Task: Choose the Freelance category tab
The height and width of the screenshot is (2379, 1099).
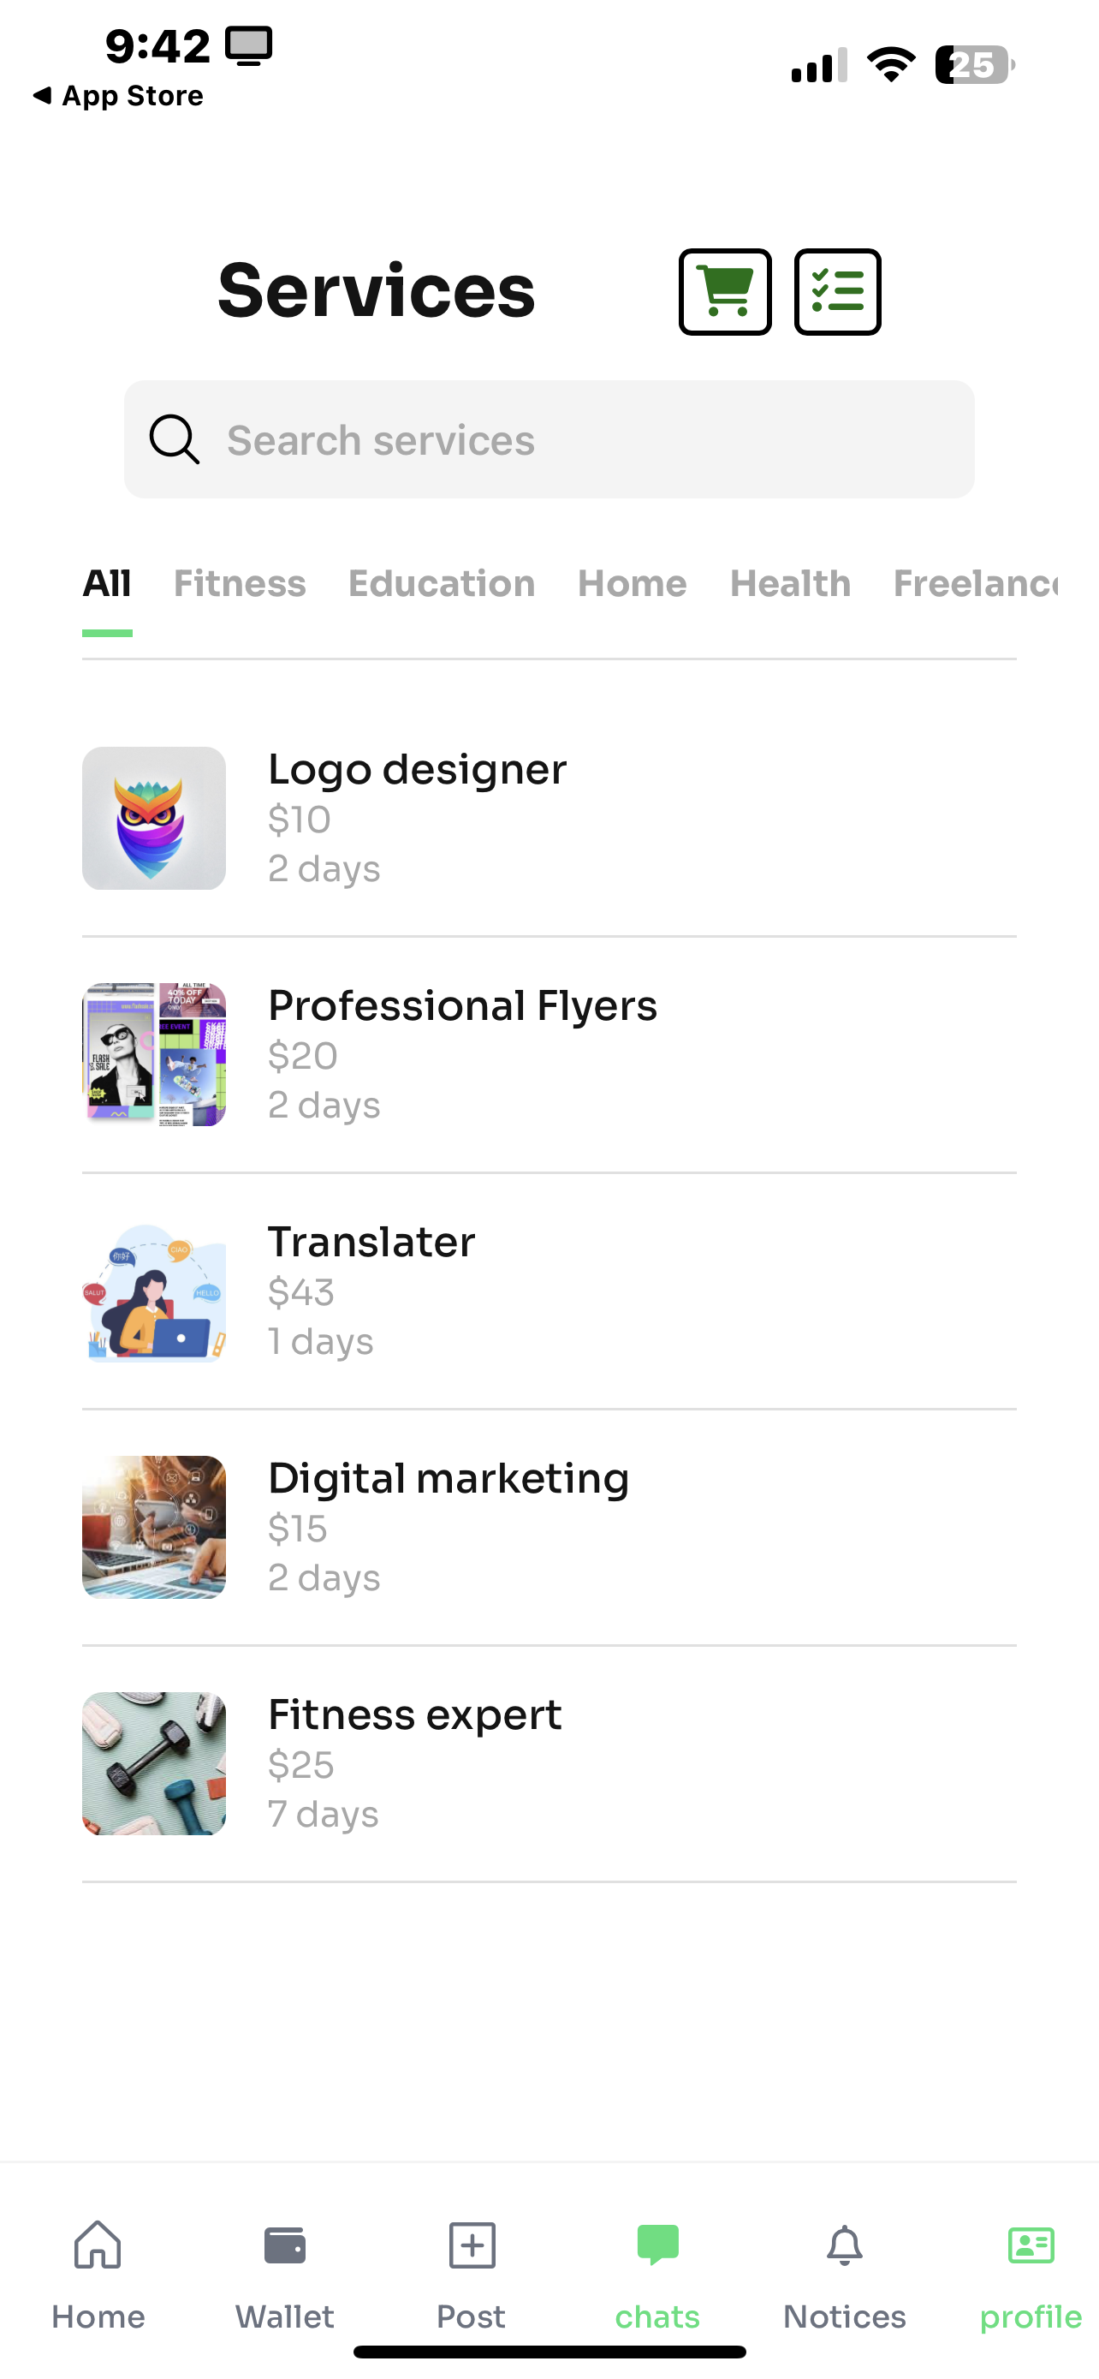Action: (x=976, y=584)
